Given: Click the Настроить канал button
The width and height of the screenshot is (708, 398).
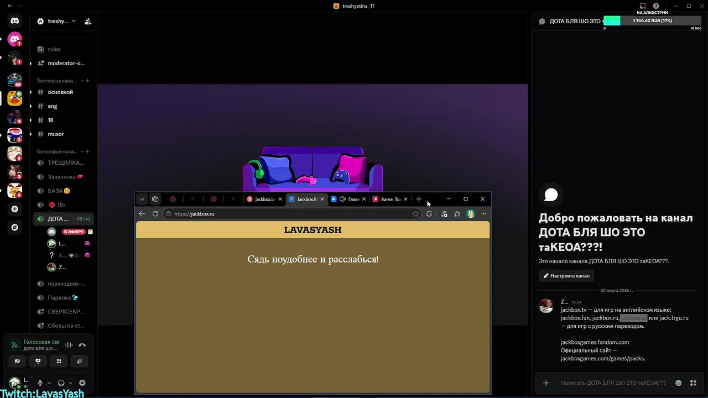Looking at the screenshot, I should point(566,276).
